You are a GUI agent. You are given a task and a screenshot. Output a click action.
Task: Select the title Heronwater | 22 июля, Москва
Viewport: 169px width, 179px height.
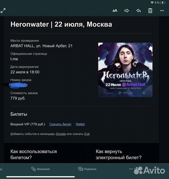tap(61, 24)
